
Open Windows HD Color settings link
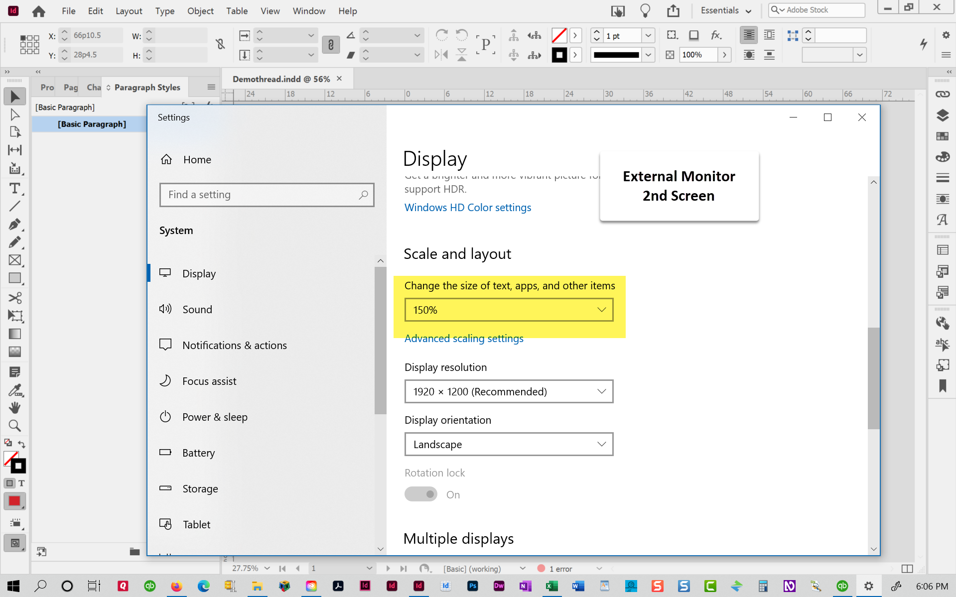click(467, 207)
